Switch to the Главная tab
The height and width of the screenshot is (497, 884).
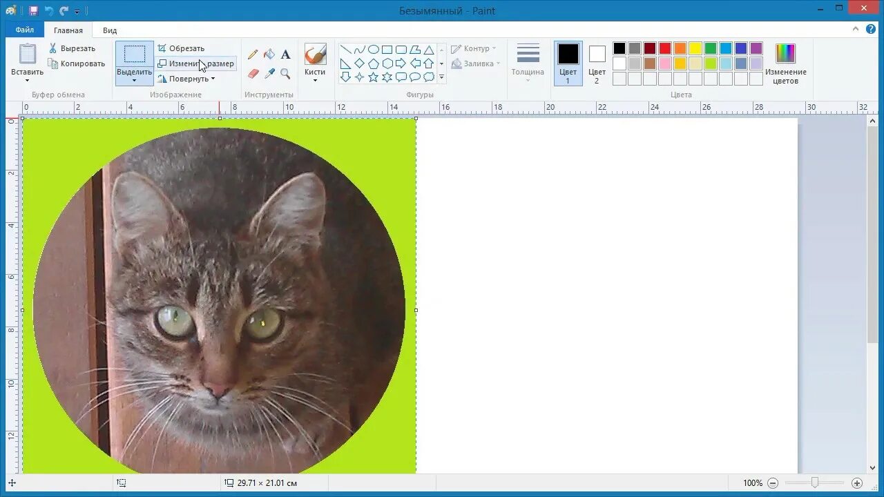68,30
